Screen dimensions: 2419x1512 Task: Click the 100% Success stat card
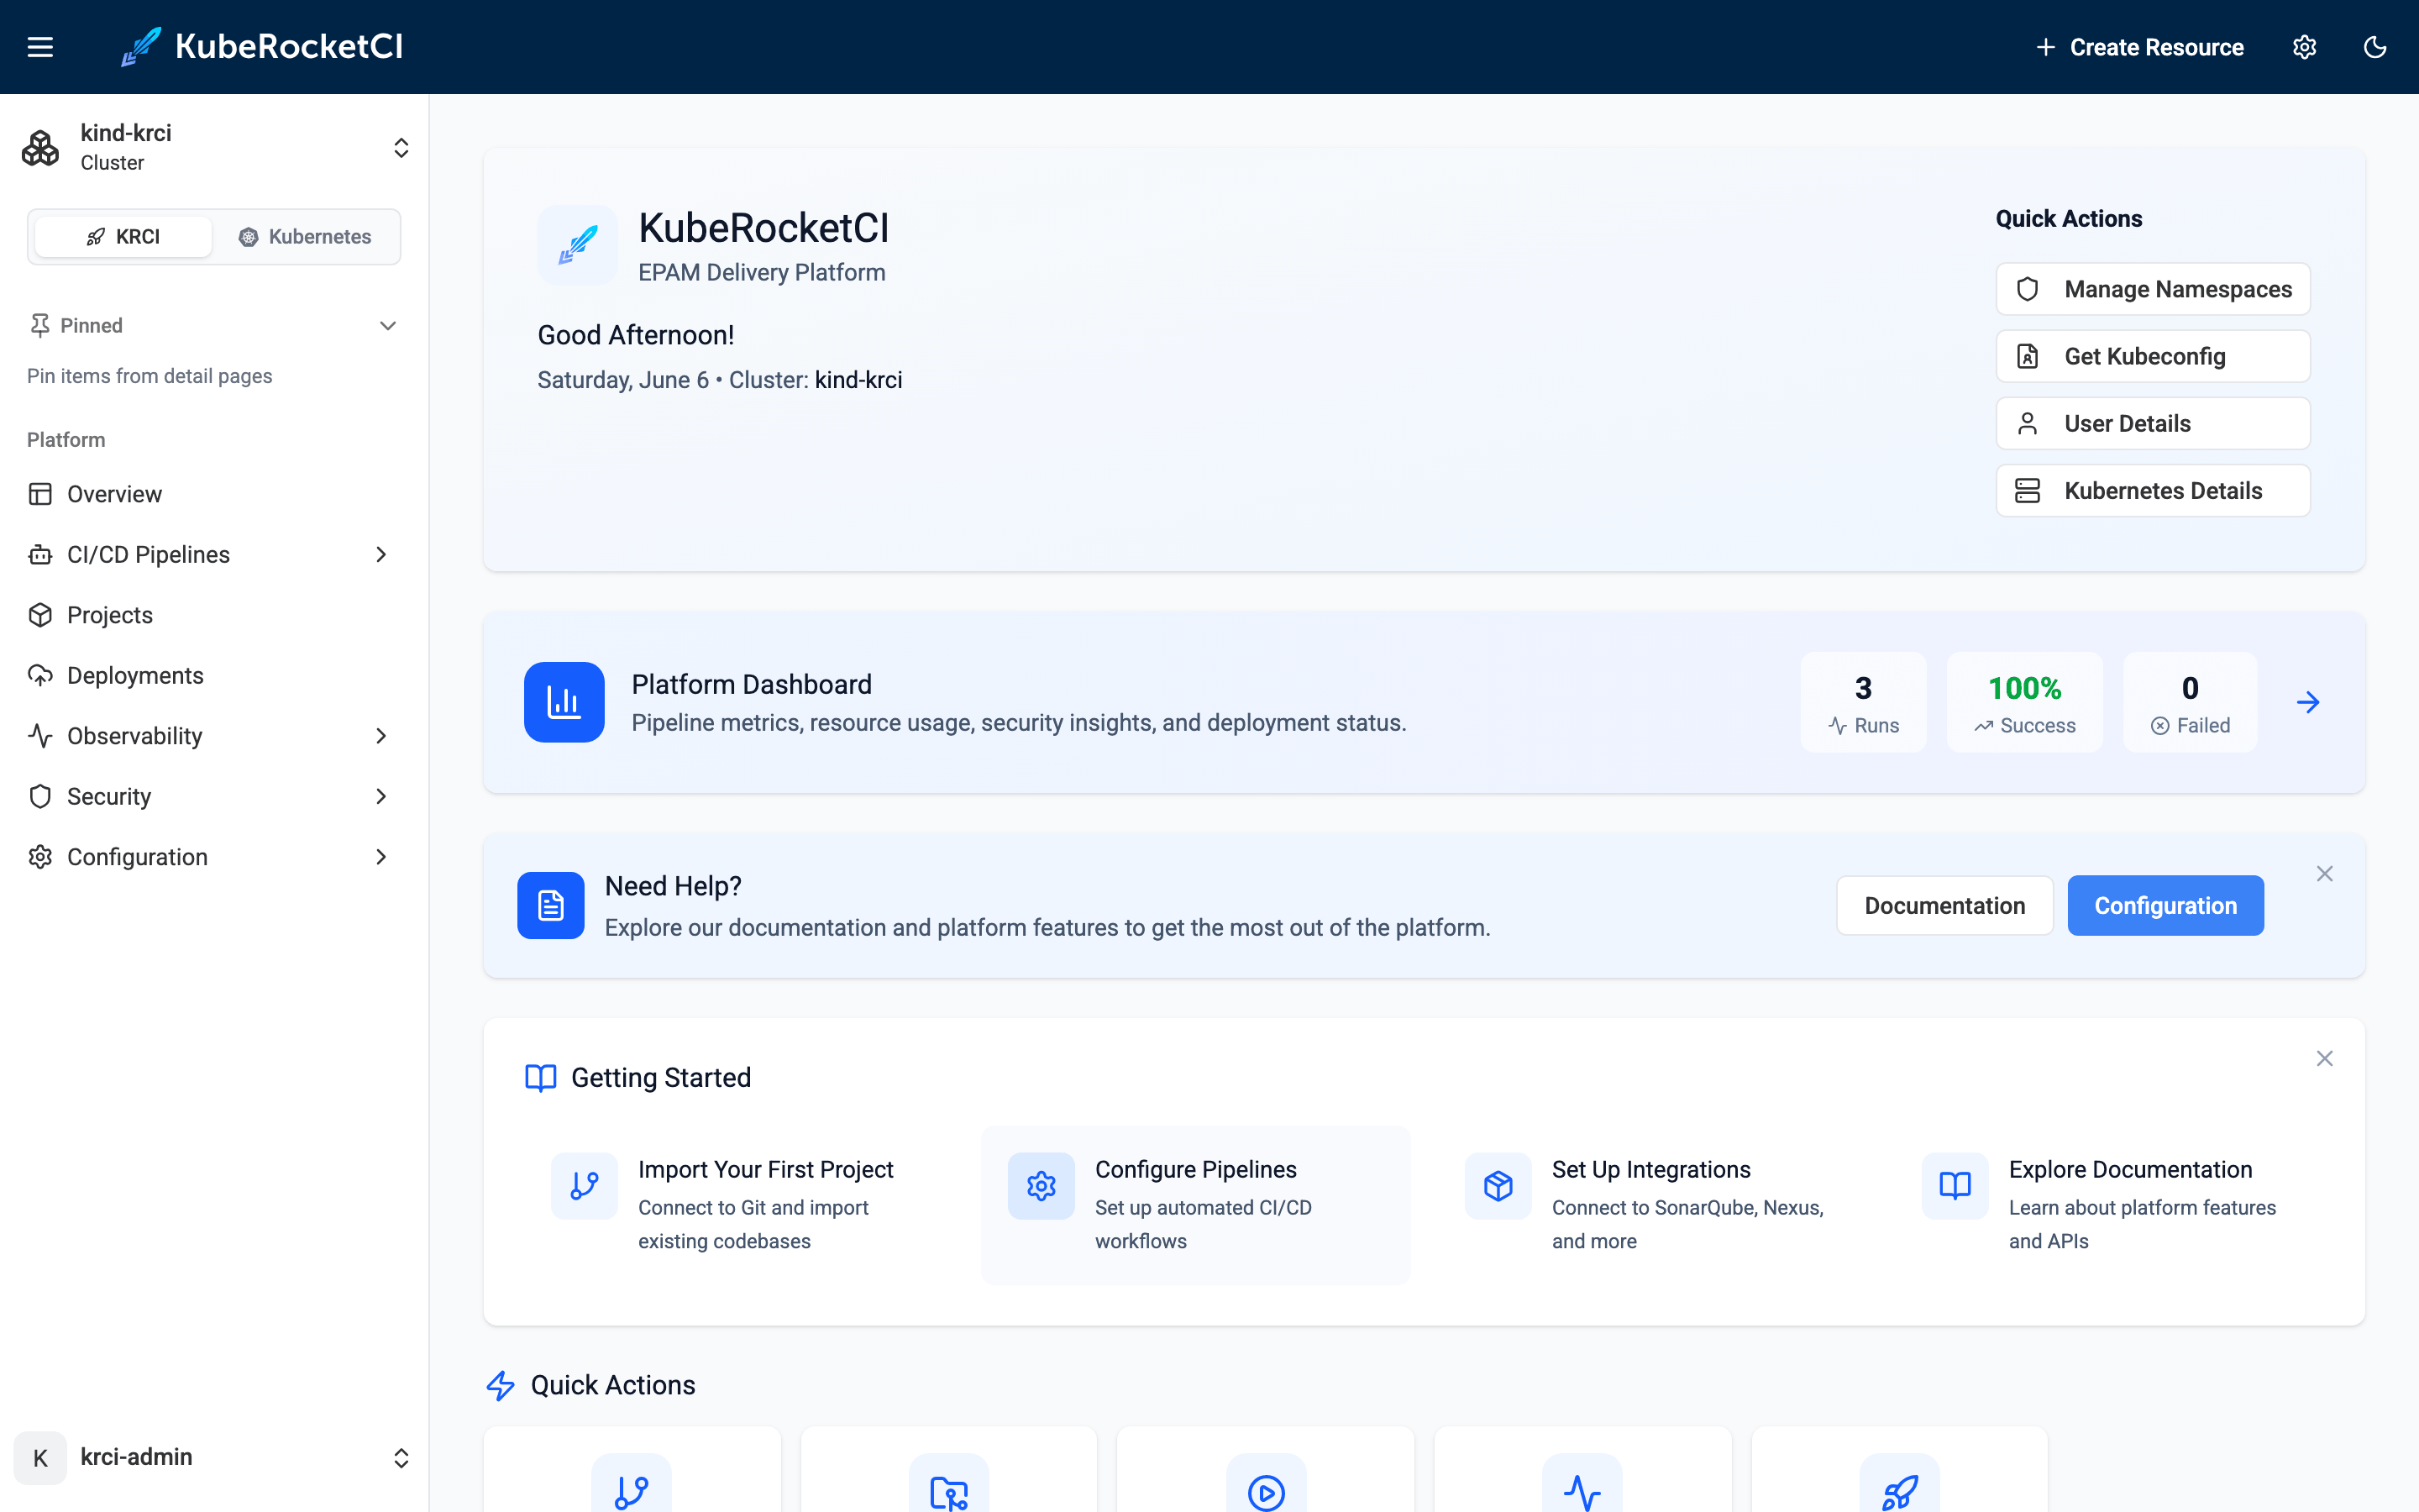[2024, 702]
